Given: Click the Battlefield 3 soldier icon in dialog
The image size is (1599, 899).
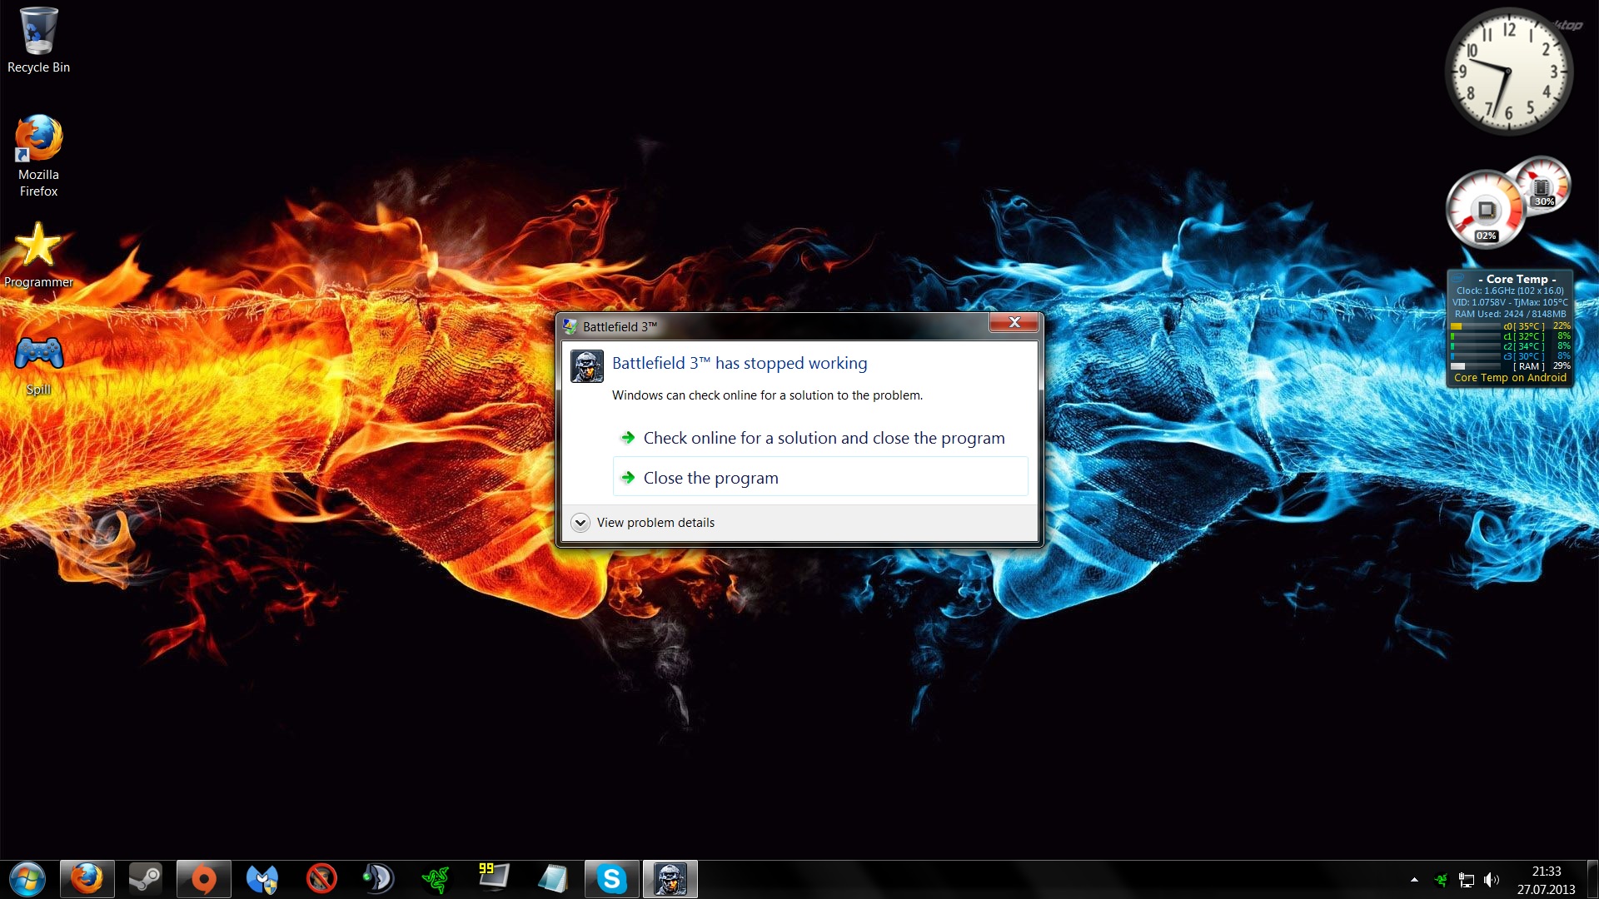Looking at the screenshot, I should coord(587,366).
